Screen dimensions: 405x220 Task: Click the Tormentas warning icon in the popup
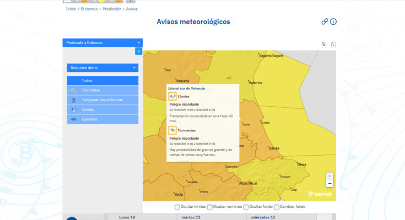point(172,130)
